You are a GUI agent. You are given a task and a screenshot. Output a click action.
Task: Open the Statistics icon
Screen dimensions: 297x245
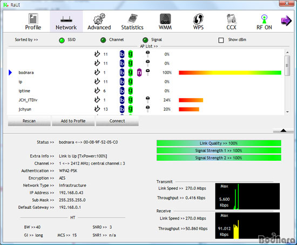coord(133,19)
